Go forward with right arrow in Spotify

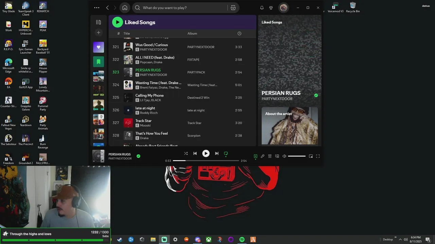[115, 8]
